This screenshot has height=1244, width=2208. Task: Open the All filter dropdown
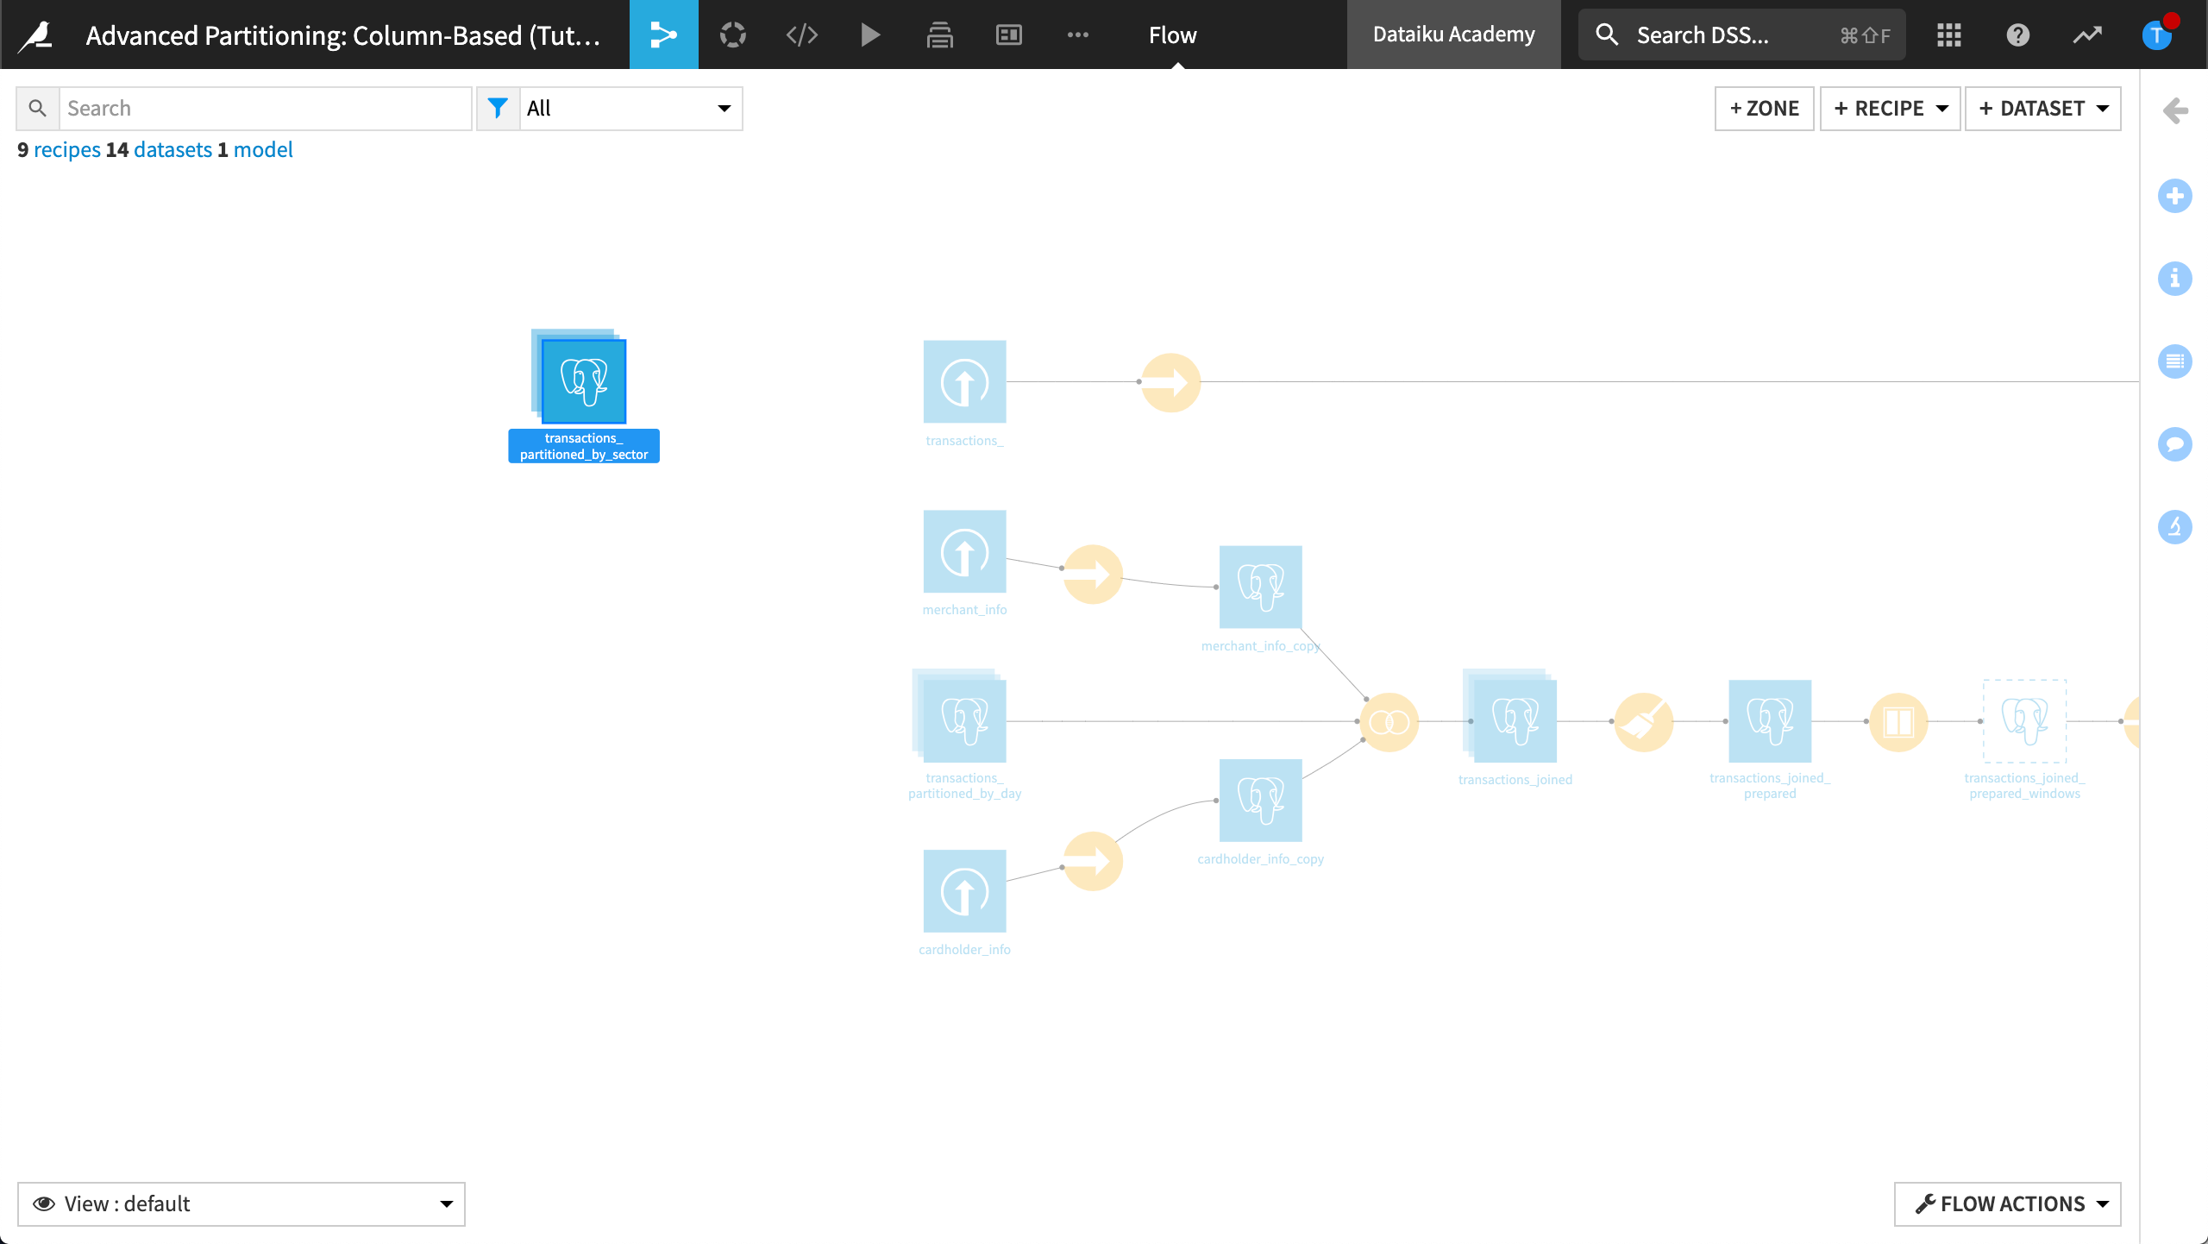pos(630,108)
